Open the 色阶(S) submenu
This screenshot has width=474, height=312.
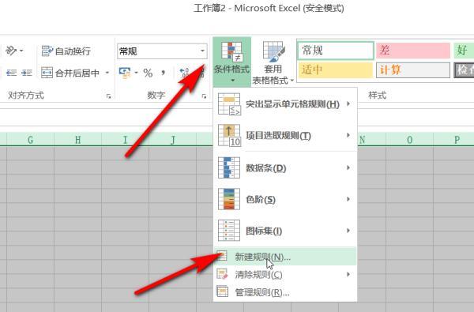[x=285, y=199]
